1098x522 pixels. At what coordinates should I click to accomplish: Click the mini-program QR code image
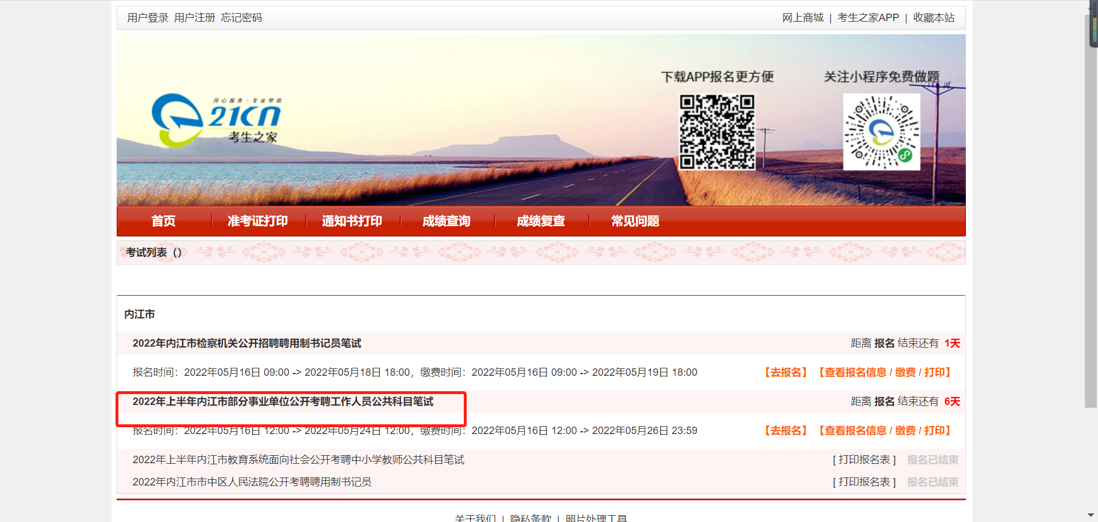pyautogui.click(x=881, y=132)
